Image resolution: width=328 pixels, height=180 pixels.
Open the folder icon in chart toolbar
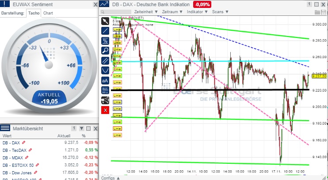(317, 12)
